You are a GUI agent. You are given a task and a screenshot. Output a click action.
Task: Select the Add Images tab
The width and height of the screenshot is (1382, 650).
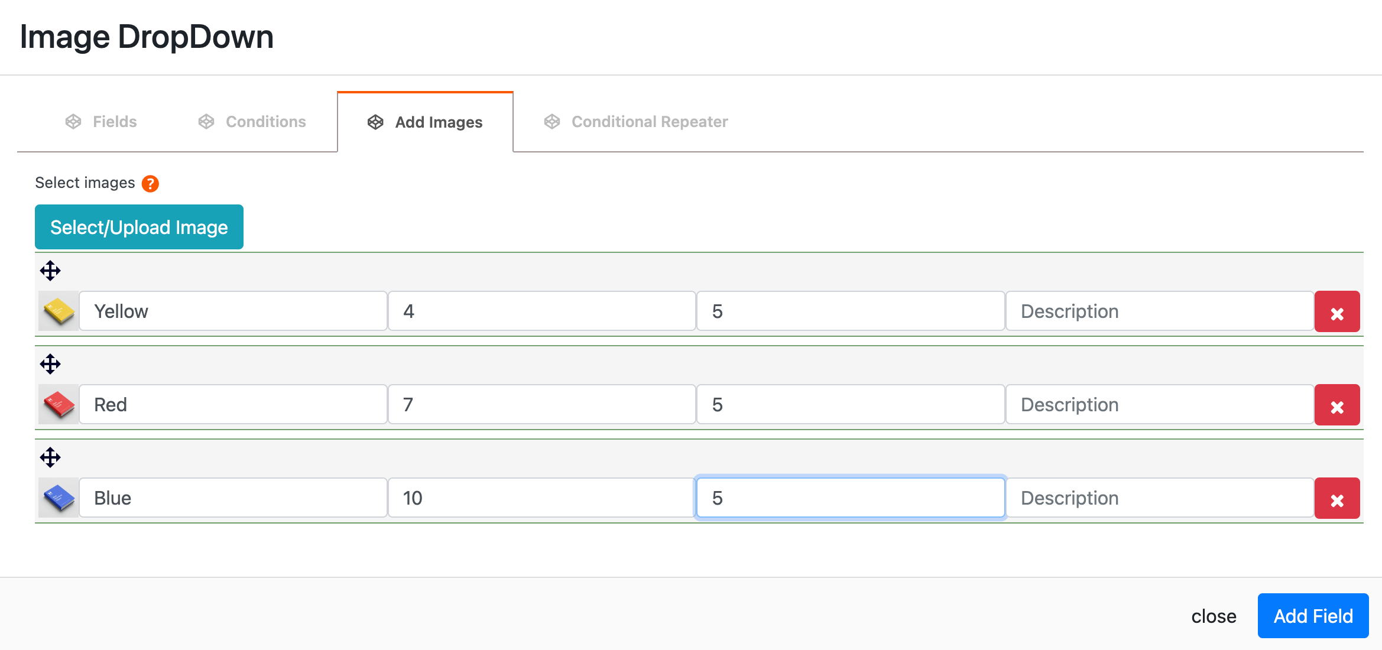pyautogui.click(x=425, y=122)
